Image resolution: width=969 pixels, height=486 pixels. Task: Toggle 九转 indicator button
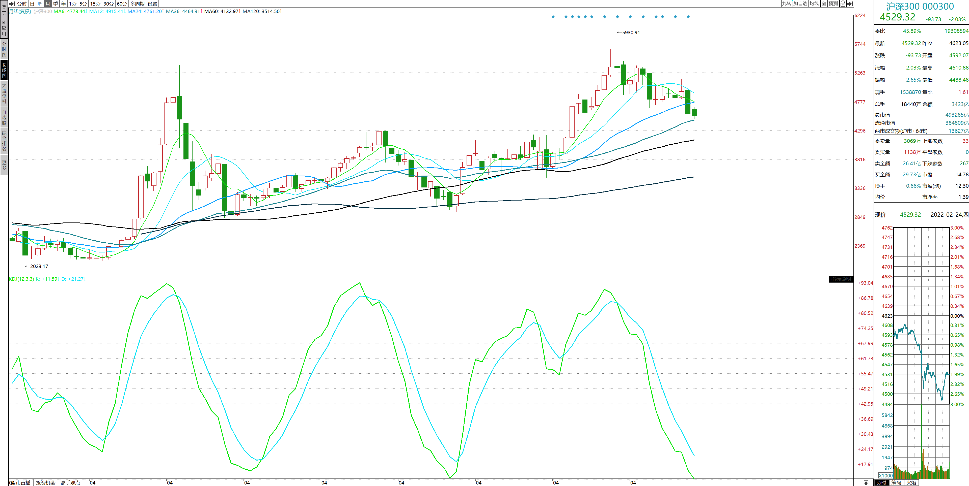coord(786,4)
